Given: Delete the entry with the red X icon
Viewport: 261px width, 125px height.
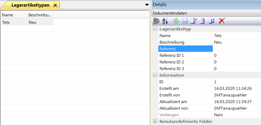Looking at the screenshot, I should pos(222,21).
